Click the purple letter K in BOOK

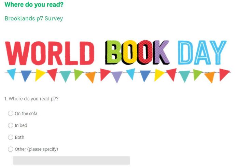pyautogui.click(x=161, y=53)
